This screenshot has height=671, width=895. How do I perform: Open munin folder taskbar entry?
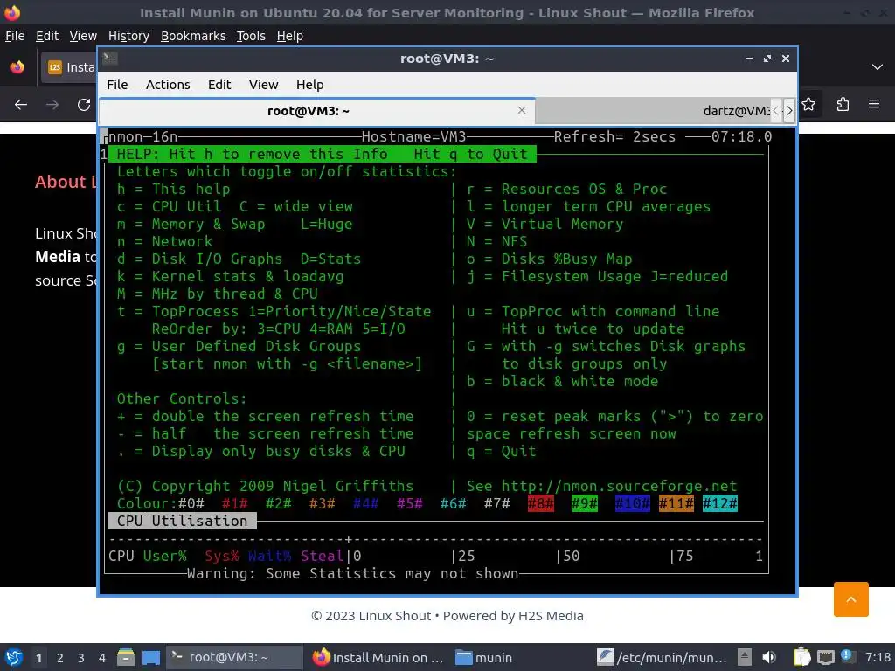485,657
